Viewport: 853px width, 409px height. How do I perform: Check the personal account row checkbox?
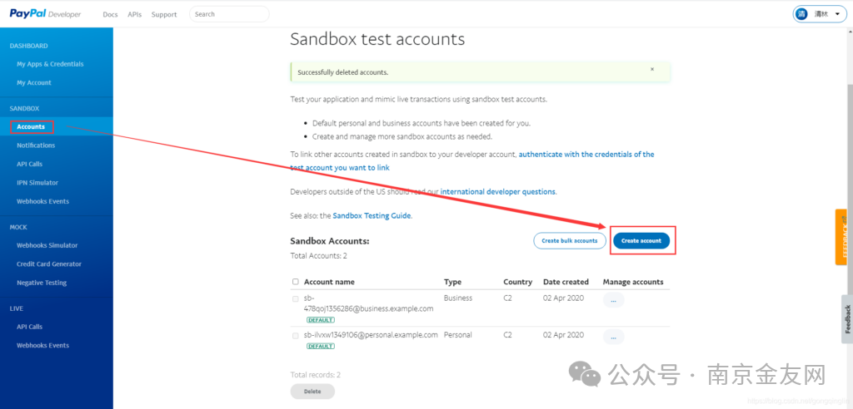point(296,335)
